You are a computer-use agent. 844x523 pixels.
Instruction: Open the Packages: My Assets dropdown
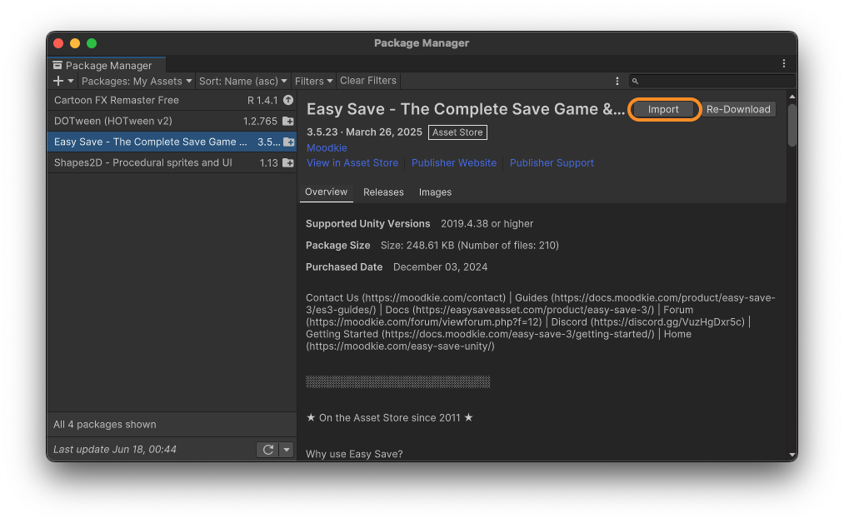tap(136, 81)
